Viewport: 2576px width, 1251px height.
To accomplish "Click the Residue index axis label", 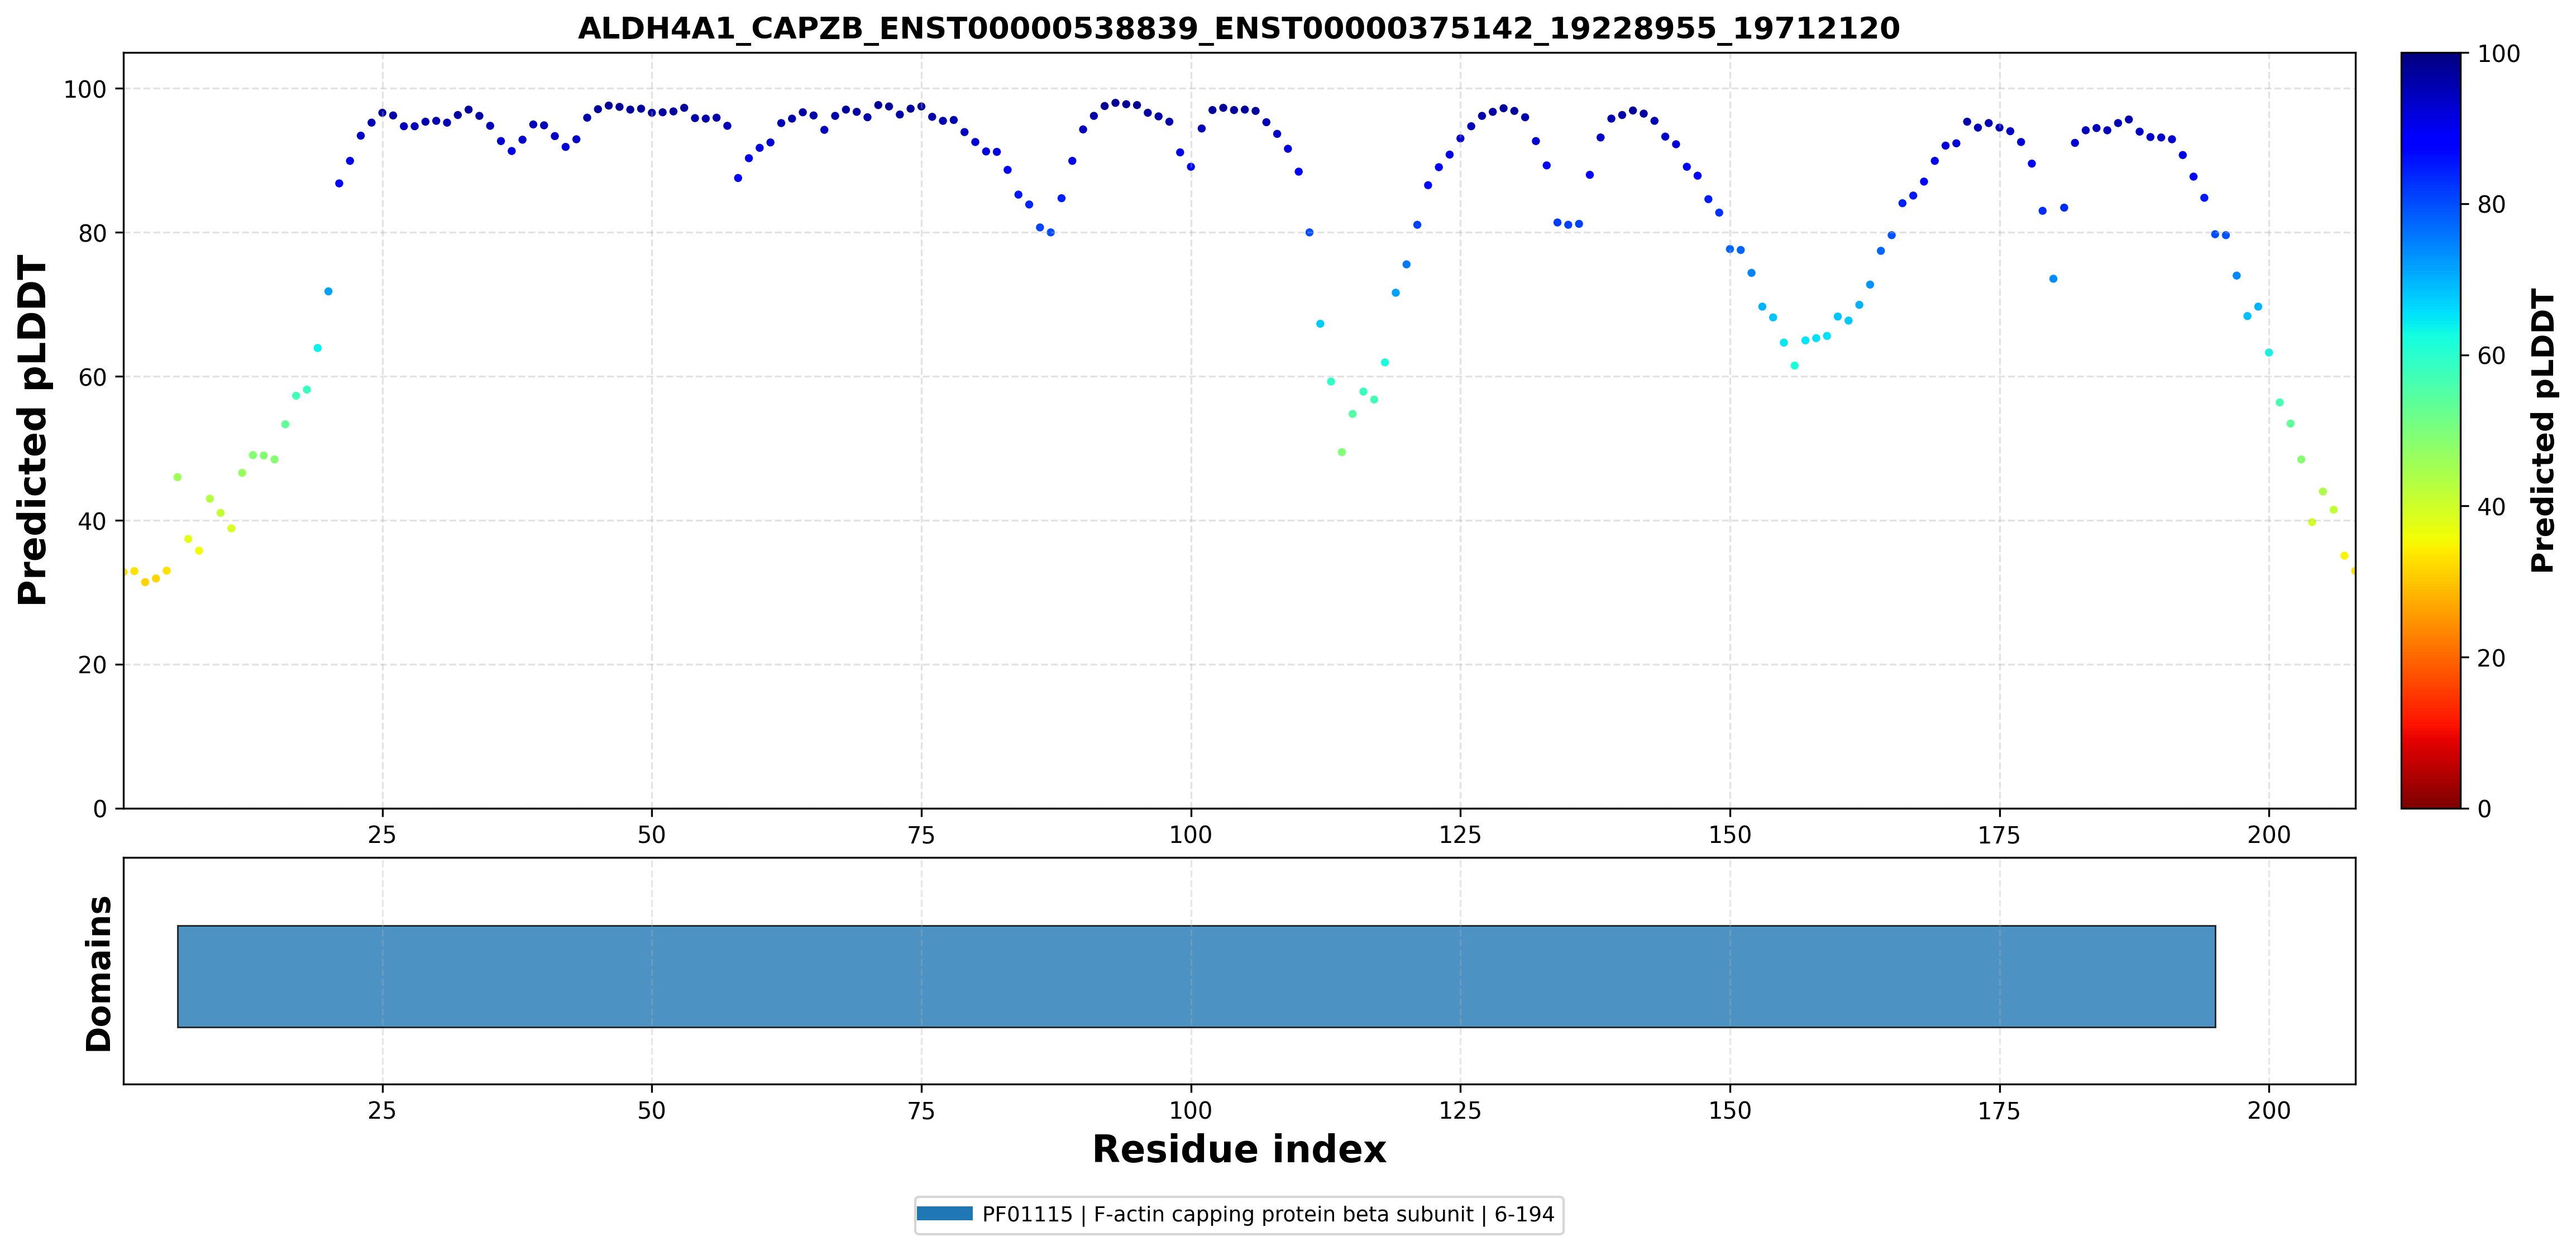I will point(1238,1149).
